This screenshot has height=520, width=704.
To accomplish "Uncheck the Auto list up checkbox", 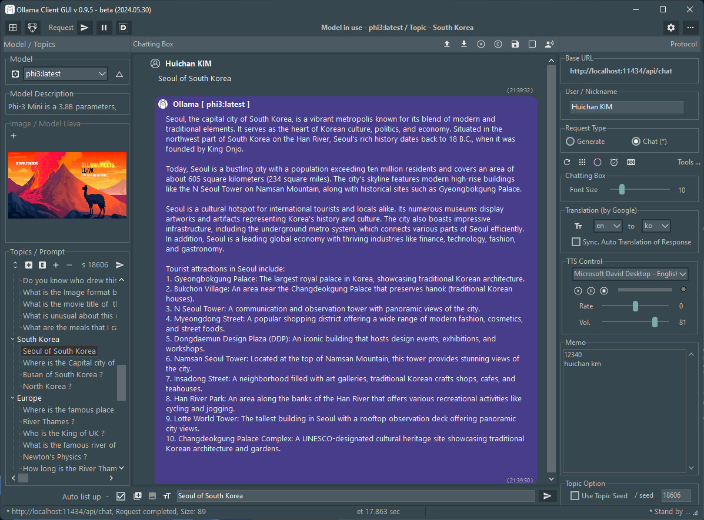I will (x=121, y=496).
